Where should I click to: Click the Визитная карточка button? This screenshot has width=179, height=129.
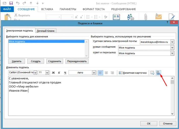132,73
